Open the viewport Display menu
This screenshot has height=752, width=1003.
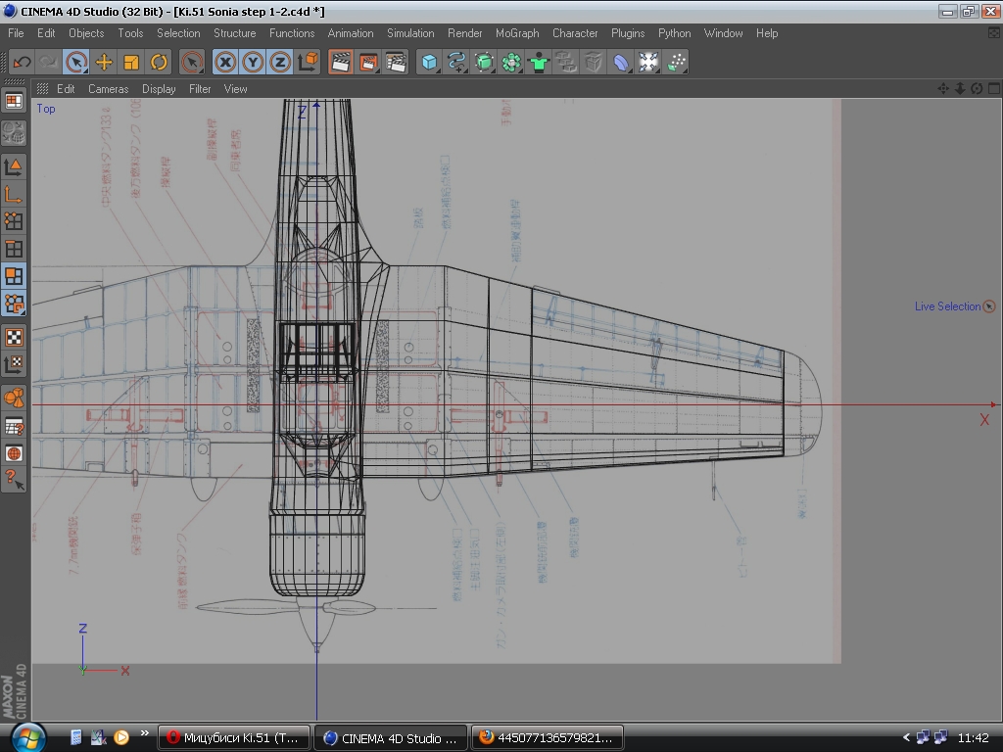click(x=159, y=89)
